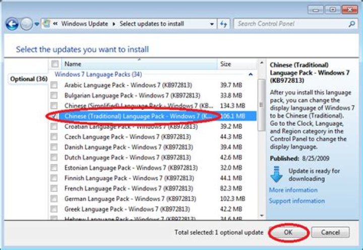Click the blue download arrow icon
This screenshot has width=363, height=250.
(x=276, y=174)
